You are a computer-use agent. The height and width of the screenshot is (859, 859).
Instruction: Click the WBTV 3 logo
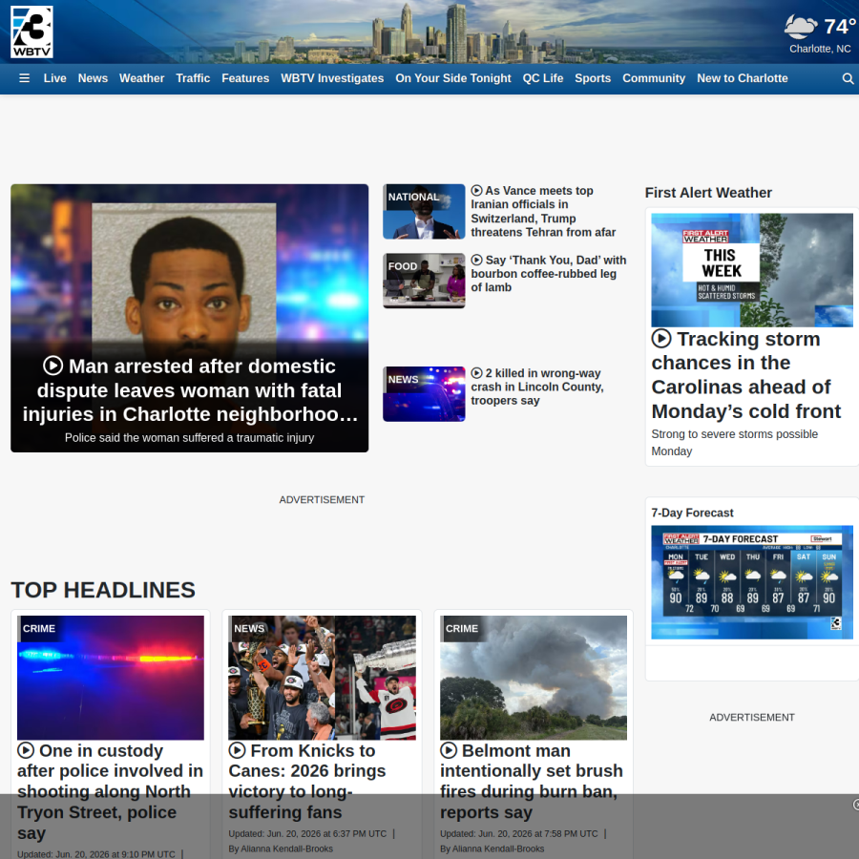click(x=31, y=31)
